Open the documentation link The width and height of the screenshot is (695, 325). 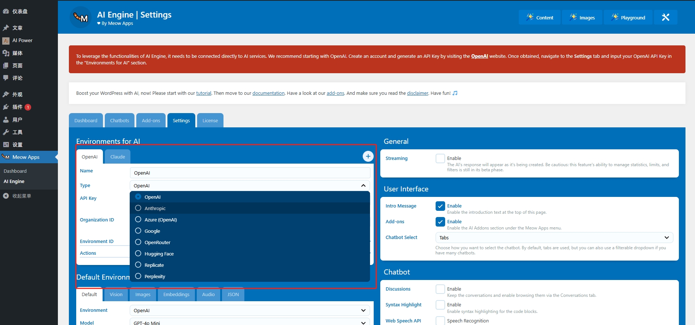pos(268,93)
